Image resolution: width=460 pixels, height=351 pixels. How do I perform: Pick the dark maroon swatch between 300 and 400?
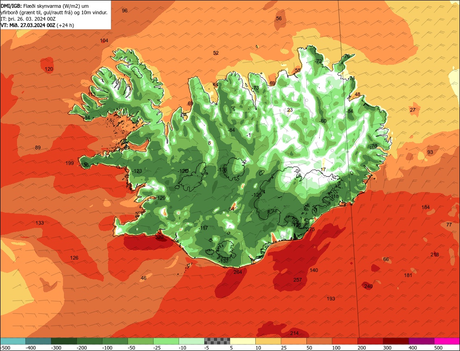tap(396, 341)
